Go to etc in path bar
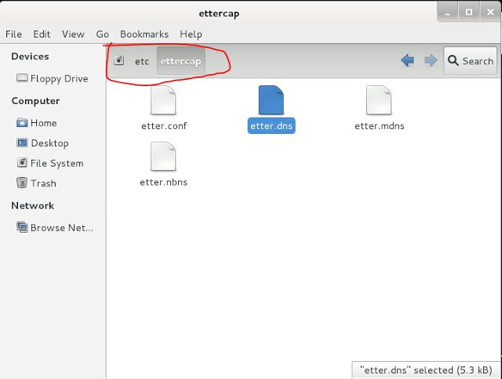Image resolution: width=502 pixels, height=379 pixels. click(142, 61)
